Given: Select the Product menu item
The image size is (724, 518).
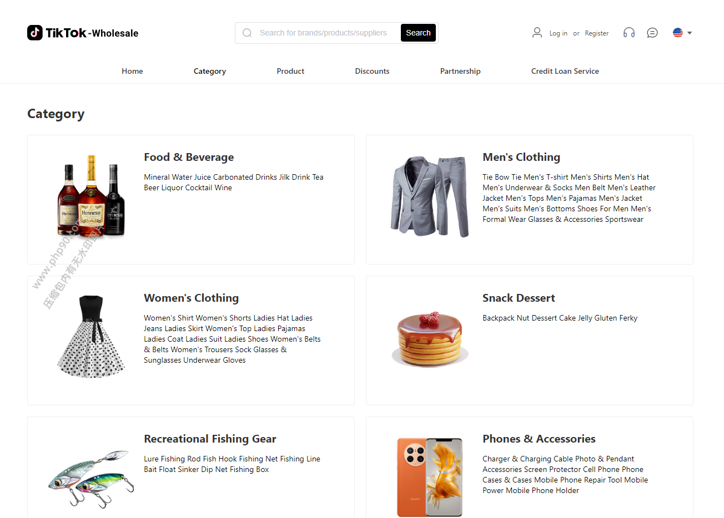Looking at the screenshot, I should 290,71.
